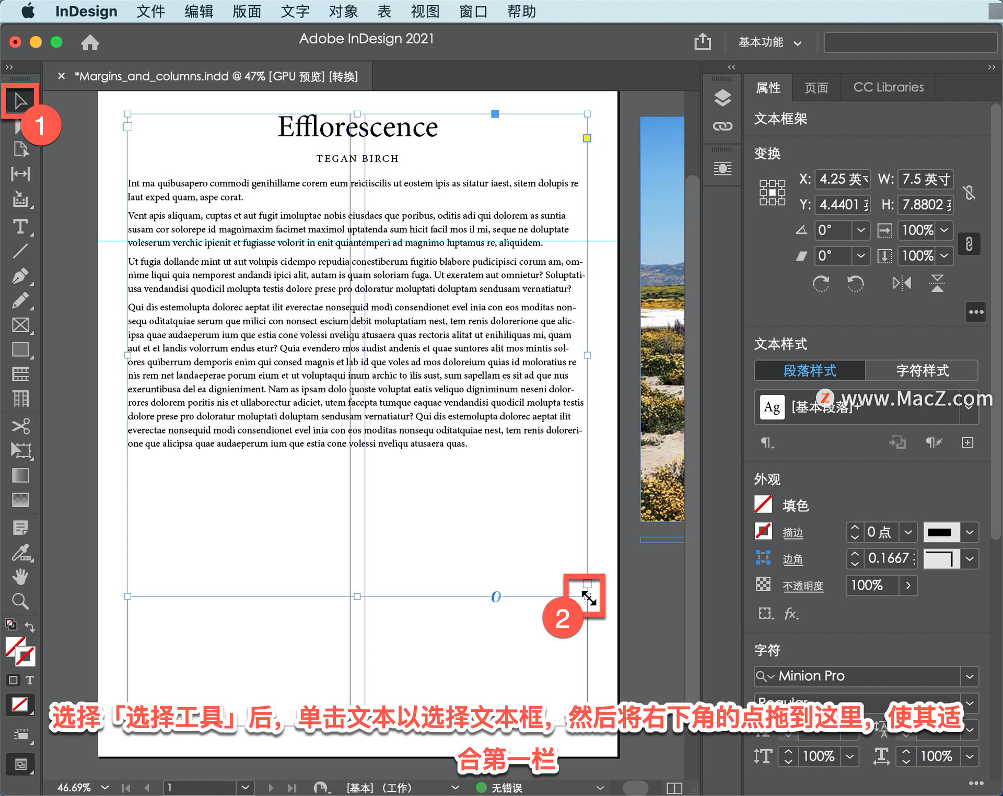
Task: Open the 对象 menu
Action: (x=343, y=11)
